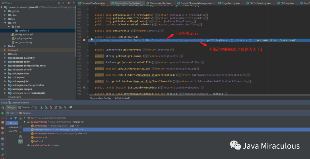Expand the 'this' variable node
The image size is (310, 159).
(x=24, y=118)
